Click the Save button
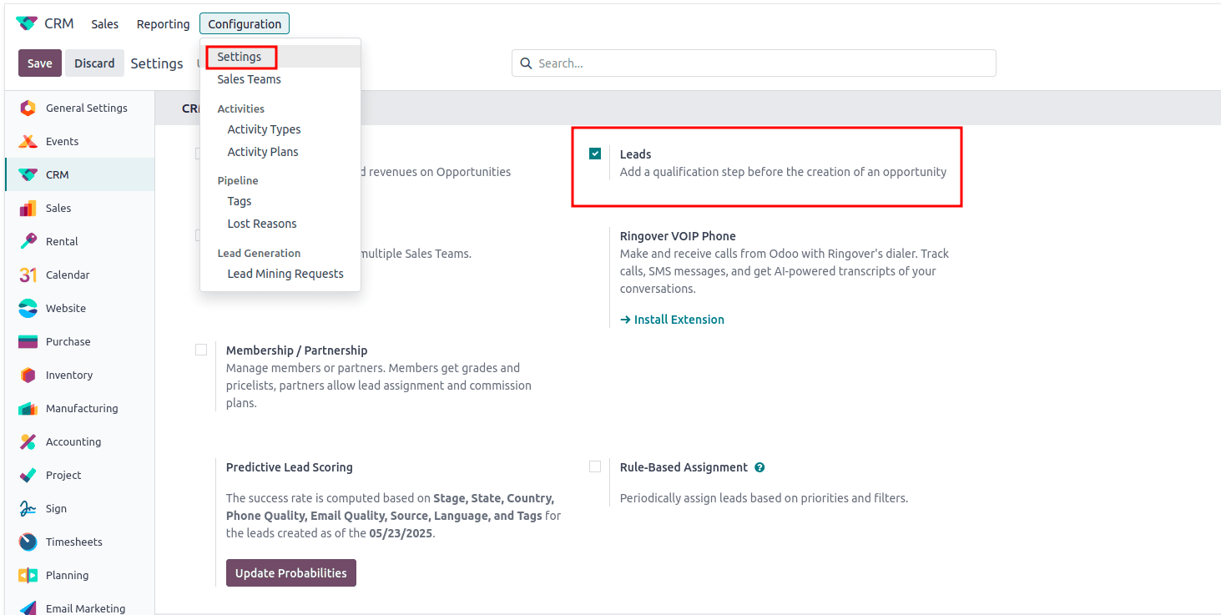The width and height of the screenshot is (1221, 615). (40, 63)
